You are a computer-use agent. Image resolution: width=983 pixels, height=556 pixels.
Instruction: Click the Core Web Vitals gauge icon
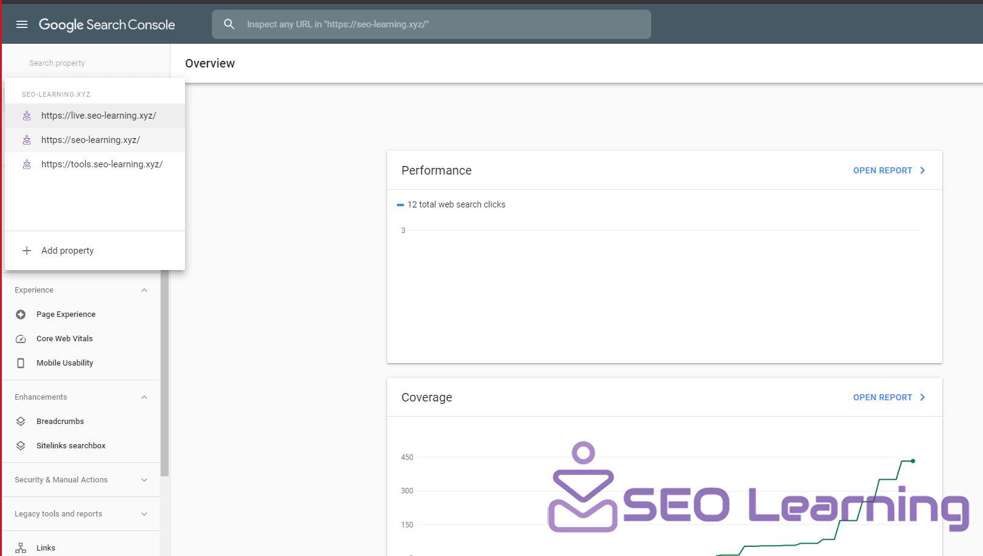(21, 339)
